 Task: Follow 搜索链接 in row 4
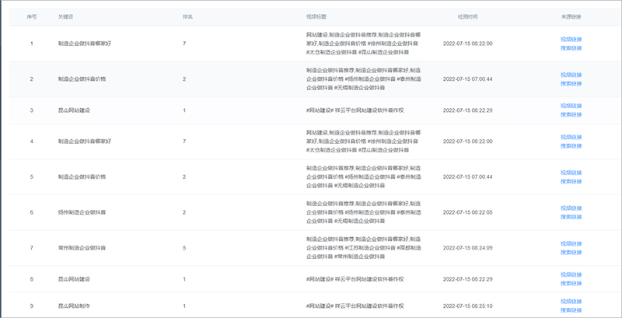pos(571,146)
